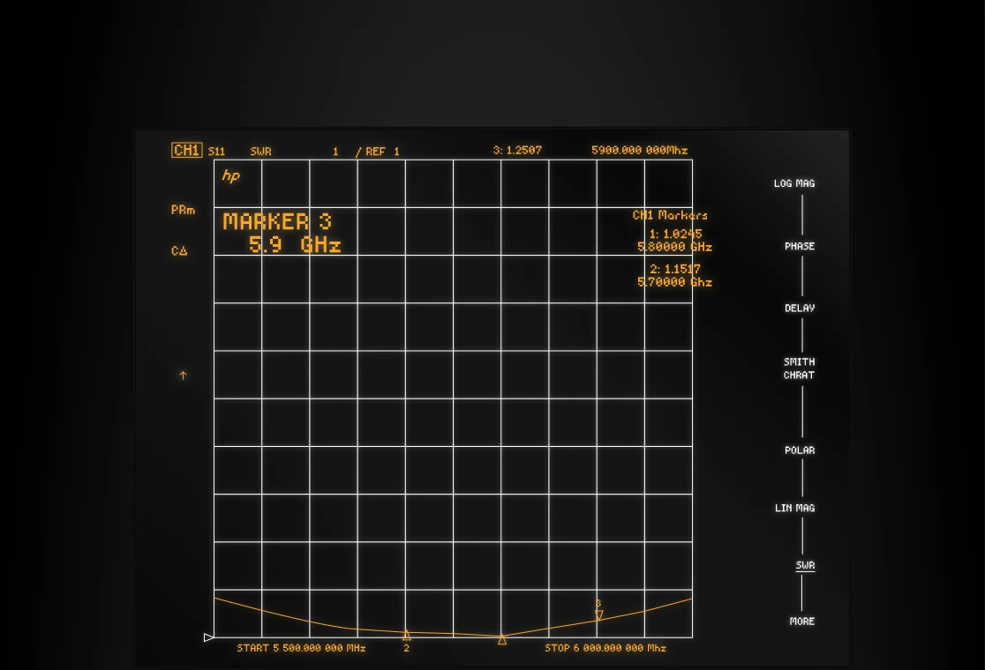Select the LOG MAG softkey
The height and width of the screenshot is (670, 985).
(794, 183)
